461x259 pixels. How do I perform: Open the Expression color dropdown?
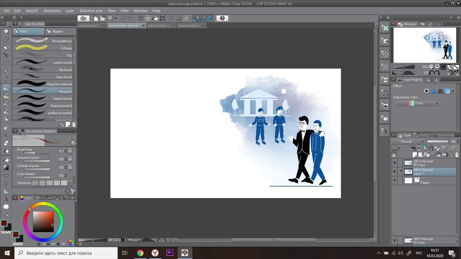(417, 103)
